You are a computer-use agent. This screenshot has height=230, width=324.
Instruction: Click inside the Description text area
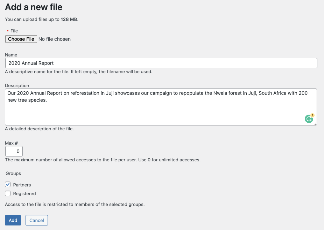(161, 107)
